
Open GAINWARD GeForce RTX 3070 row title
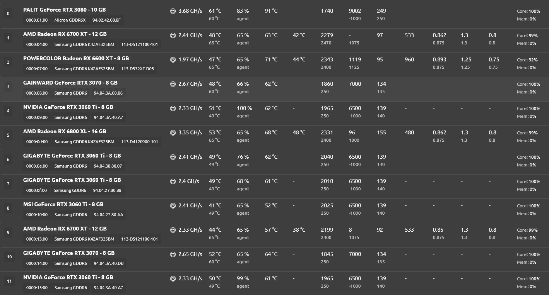point(70,83)
